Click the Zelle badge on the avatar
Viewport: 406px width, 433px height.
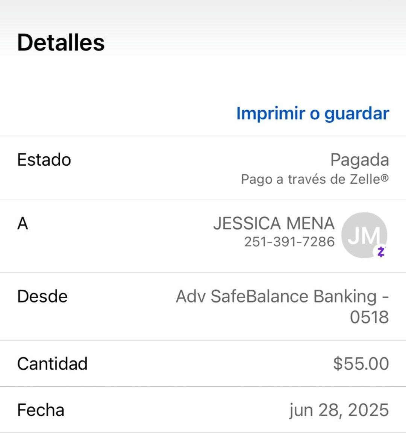coord(381,252)
